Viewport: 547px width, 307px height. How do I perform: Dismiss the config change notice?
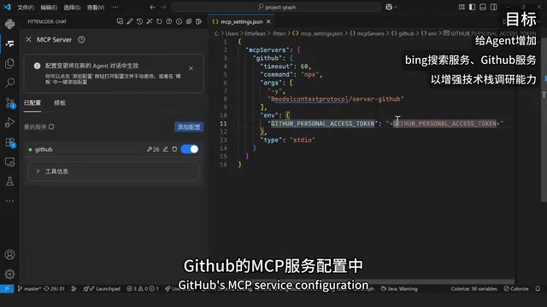coord(191,68)
